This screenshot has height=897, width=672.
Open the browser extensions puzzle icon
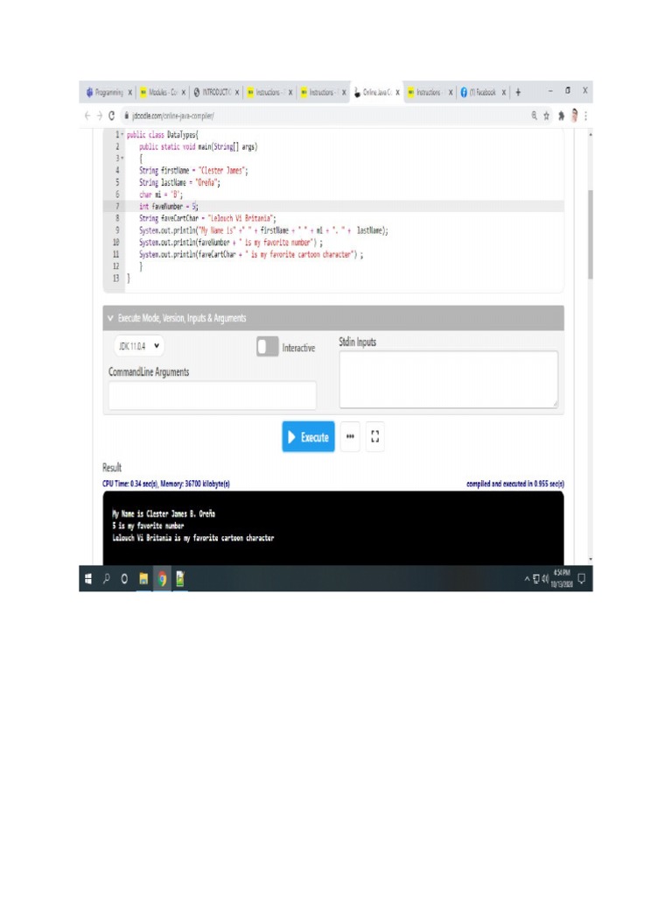561,116
